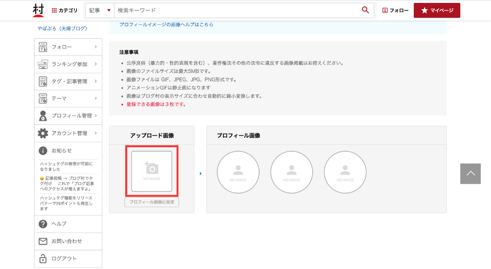Open フォロー sidebar menu label
Screen dimensions: 491x269
(x=62, y=47)
